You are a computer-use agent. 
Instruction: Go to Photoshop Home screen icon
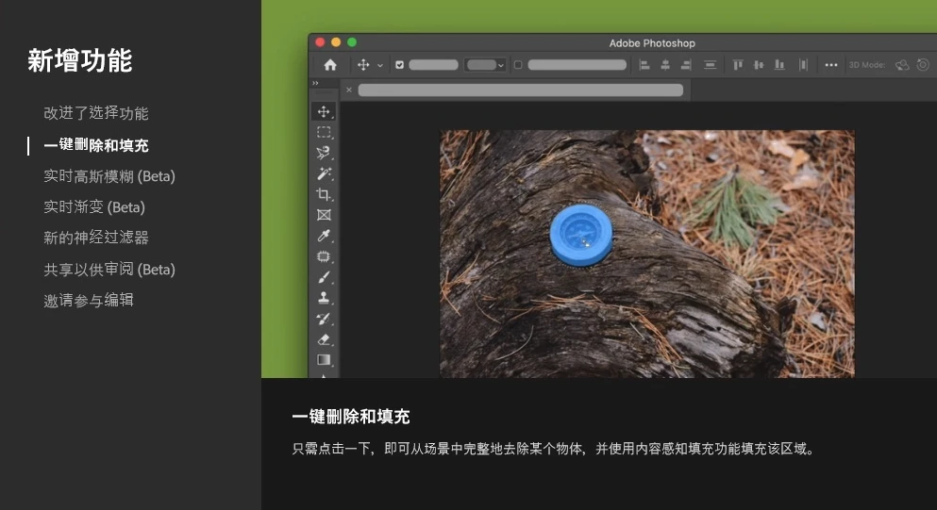(x=330, y=64)
